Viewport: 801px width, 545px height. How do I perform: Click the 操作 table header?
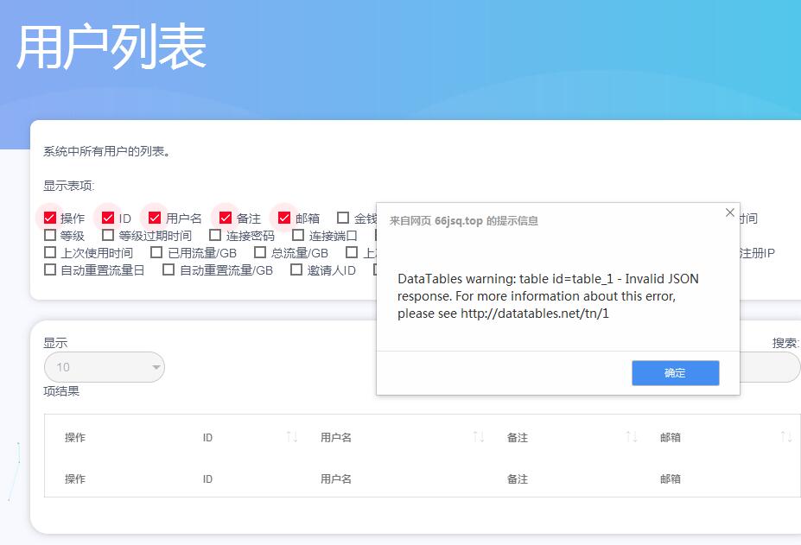pos(75,437)
